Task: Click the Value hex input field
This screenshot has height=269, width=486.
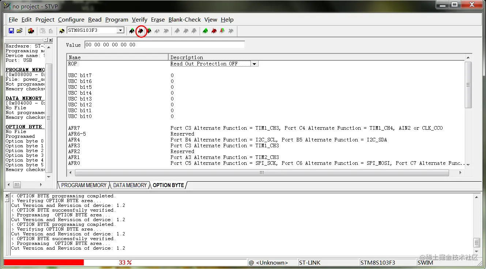Action: click(165, 45)
